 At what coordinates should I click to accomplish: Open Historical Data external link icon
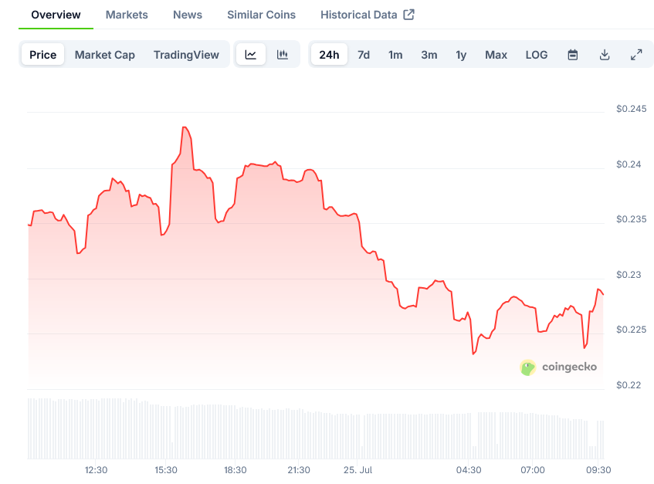(x=408, y=15)
